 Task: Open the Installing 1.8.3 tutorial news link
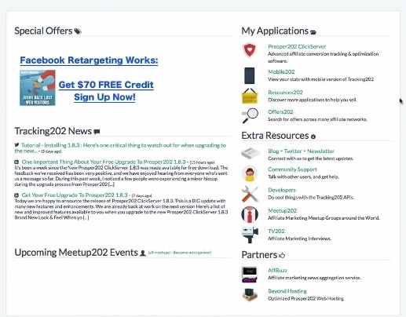(120, 148)
